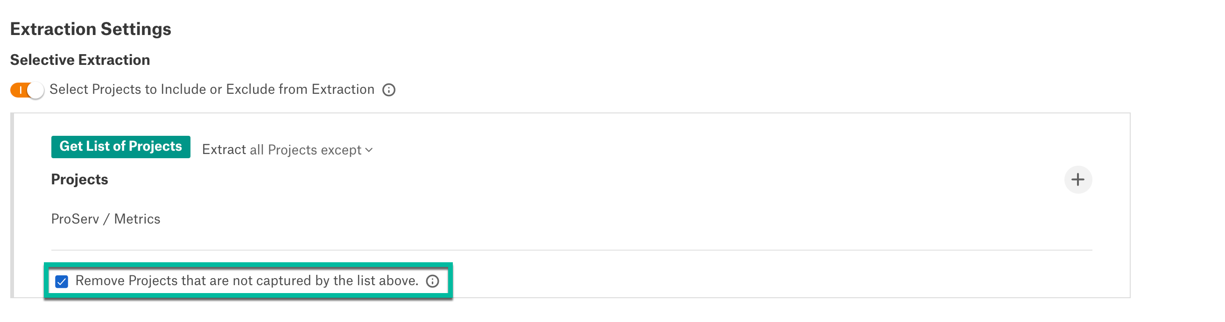Click the Extraction Settings title

(91, 29)
